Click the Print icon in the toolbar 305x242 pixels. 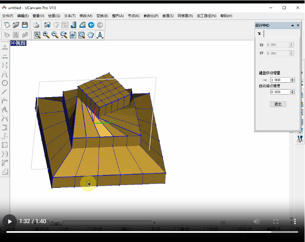[x=36, y=25]
